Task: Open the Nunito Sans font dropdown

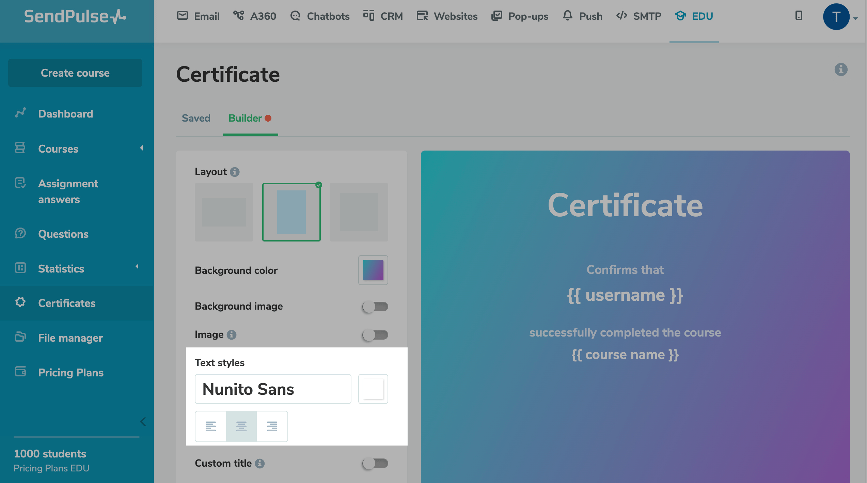Action: click(x=273, y=389)
